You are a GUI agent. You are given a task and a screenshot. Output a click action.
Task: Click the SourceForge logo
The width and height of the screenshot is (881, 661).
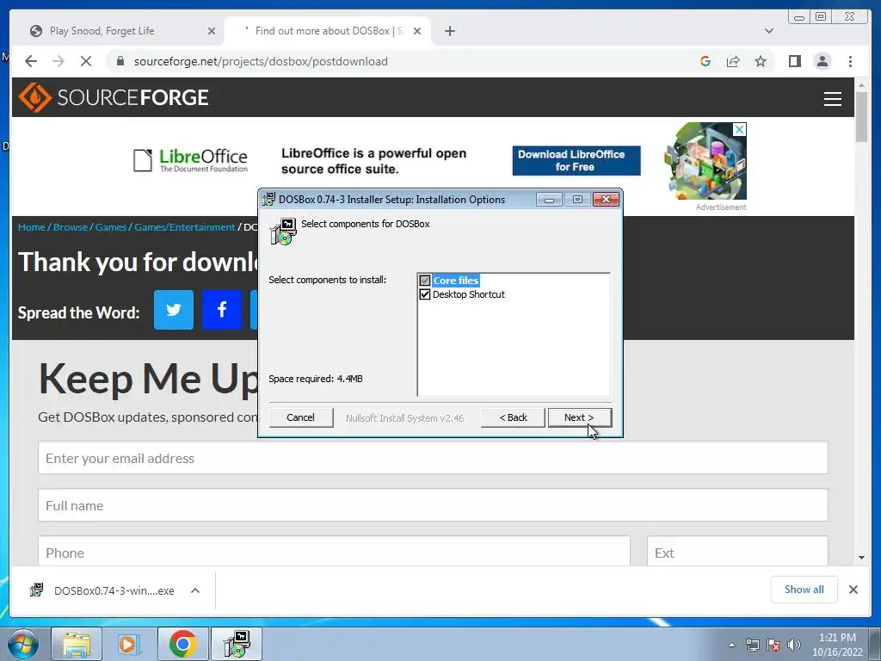click(x=114, y=97)
